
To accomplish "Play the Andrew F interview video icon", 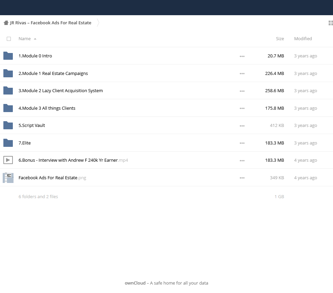I will click(x=8, y=160).
